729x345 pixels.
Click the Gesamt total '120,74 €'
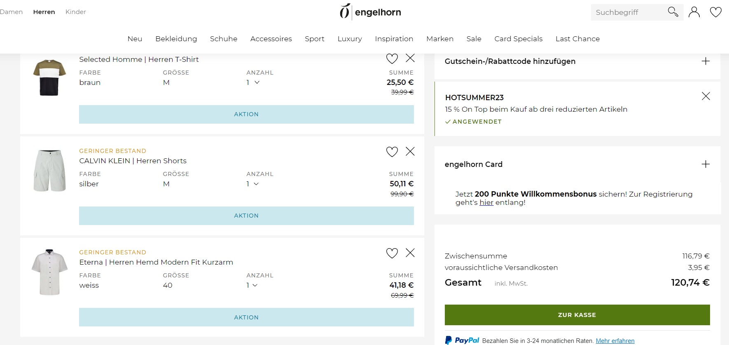(690, 282)
